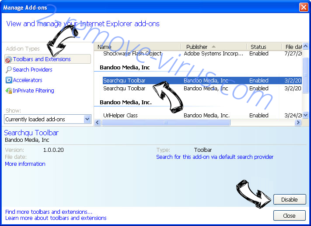The height and width of the screenshot is (226, 311).
Task: Click the InPrivate Filtering lock icon
Action: (x=9, y=91)
